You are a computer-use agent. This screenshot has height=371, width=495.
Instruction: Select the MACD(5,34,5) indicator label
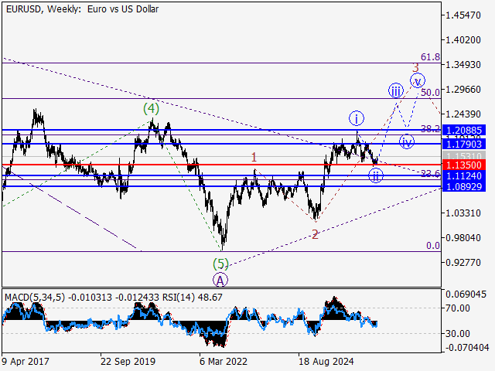[x=35, y=298]
